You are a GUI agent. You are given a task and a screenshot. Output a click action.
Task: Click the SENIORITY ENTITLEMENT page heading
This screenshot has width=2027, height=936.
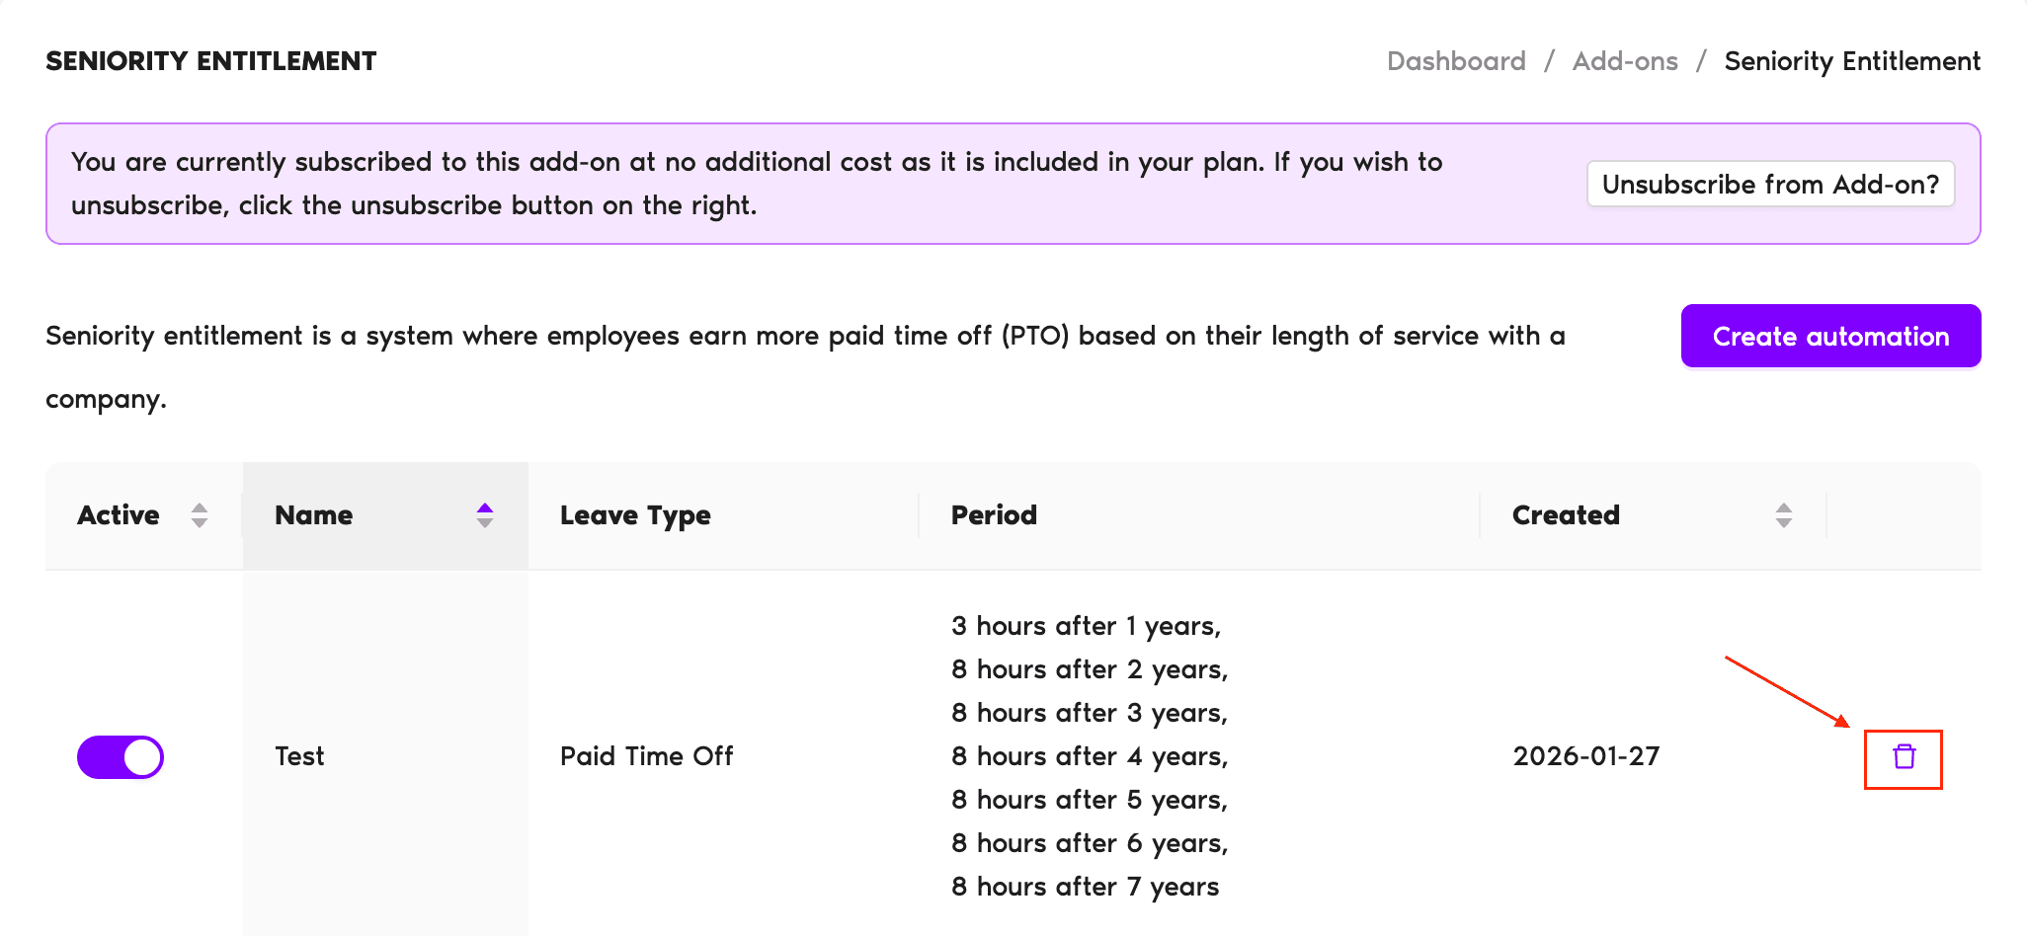pos(211,61)
